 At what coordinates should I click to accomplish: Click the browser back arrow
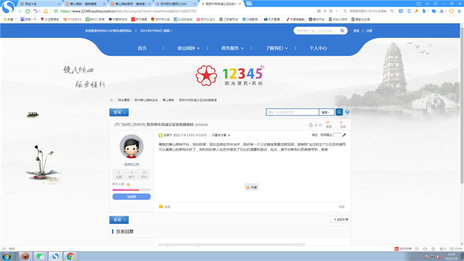coord(20,11)
